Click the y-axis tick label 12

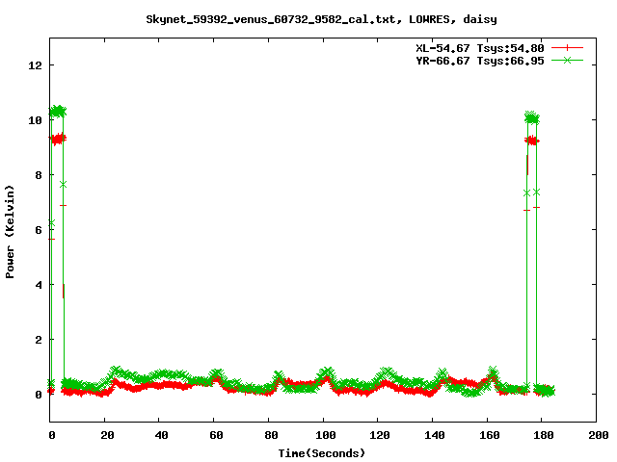(35, 65)
